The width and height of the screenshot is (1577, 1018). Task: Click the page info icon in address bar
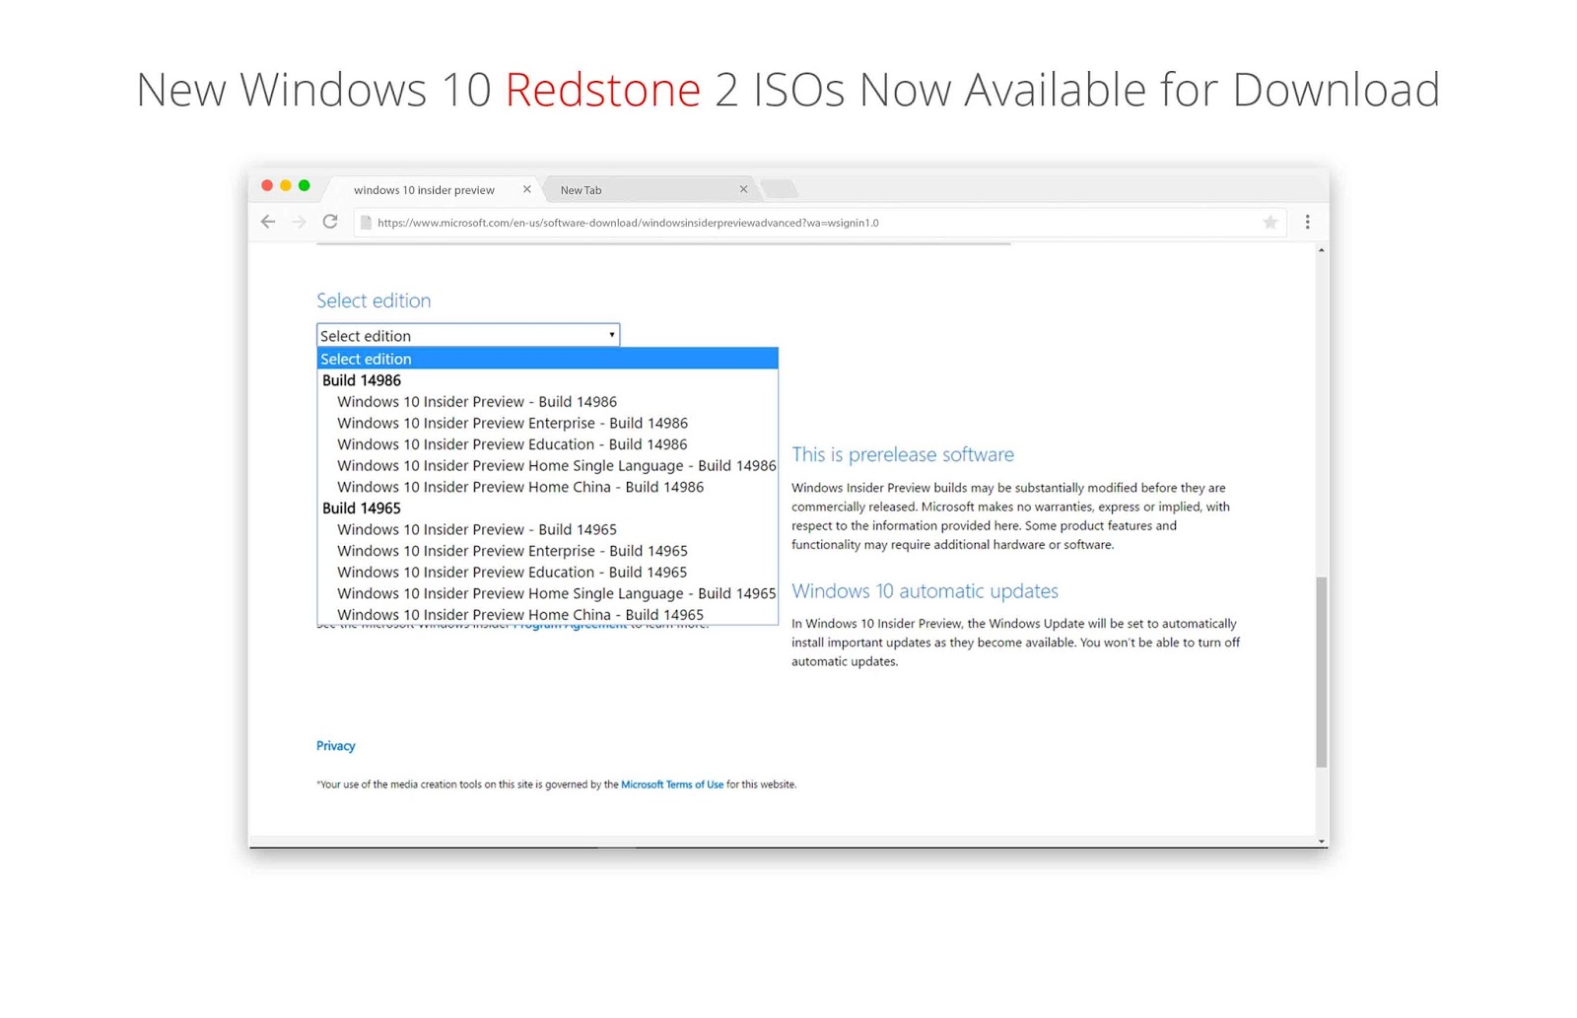pos(366,223)
